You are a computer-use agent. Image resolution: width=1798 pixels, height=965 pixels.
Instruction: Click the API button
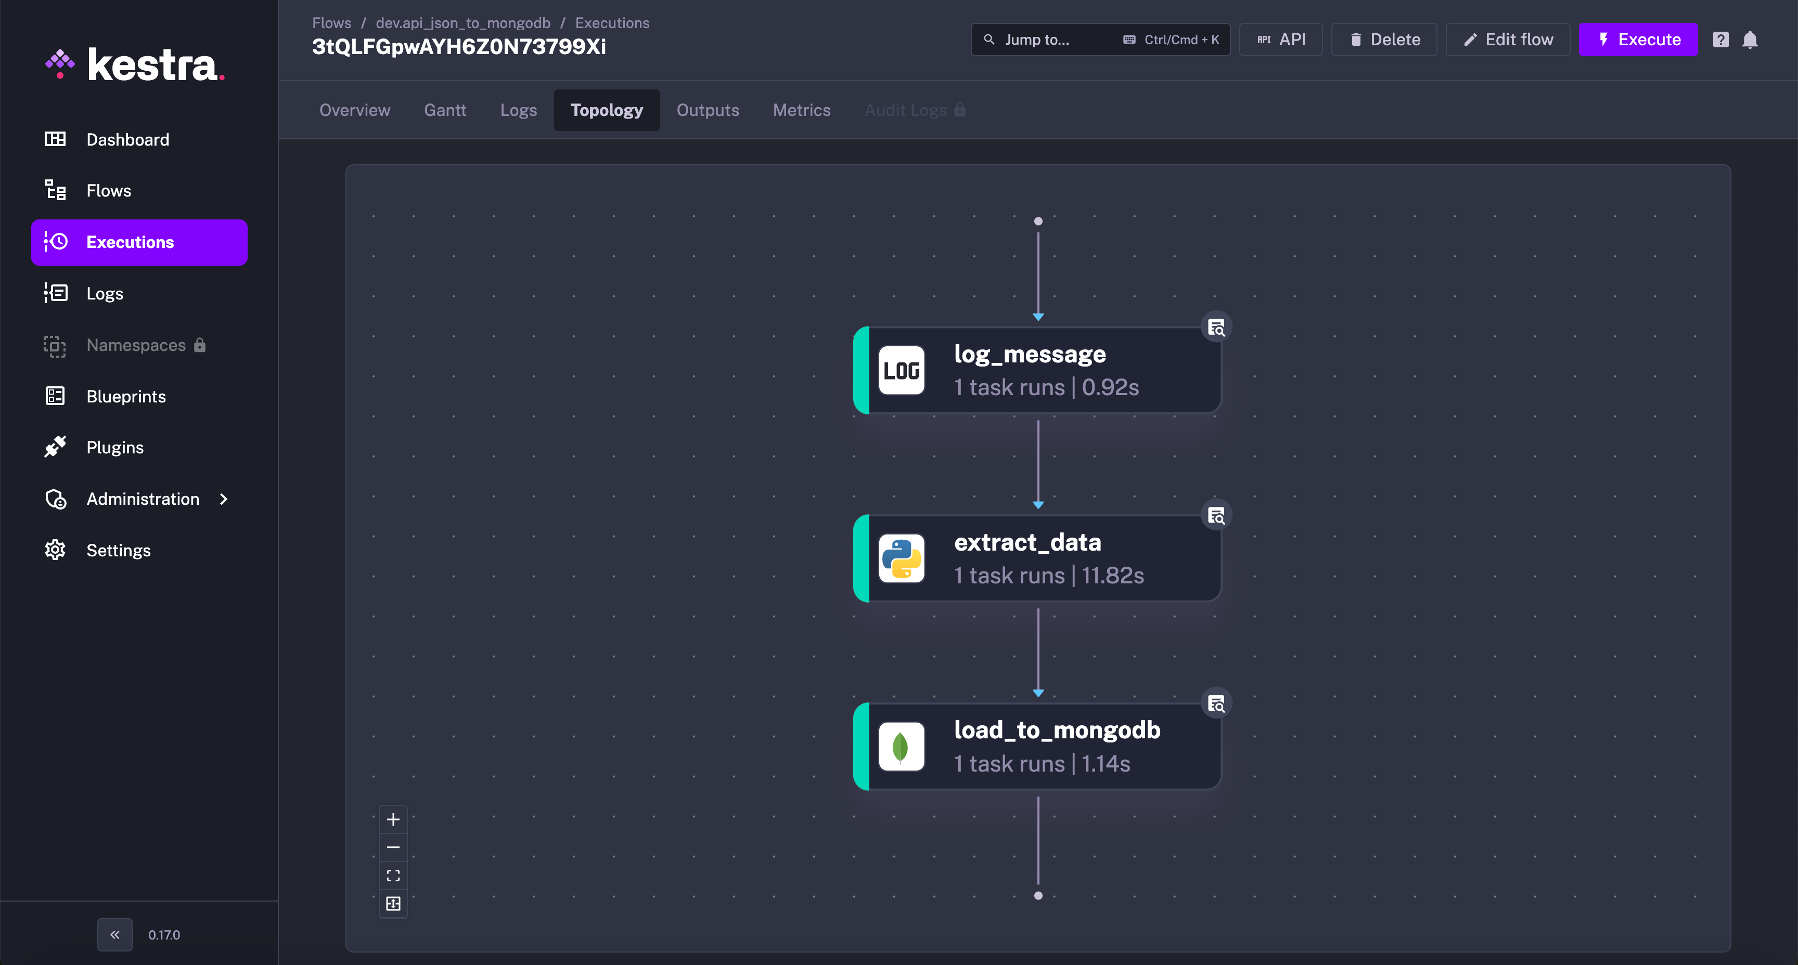[1281, 39]
